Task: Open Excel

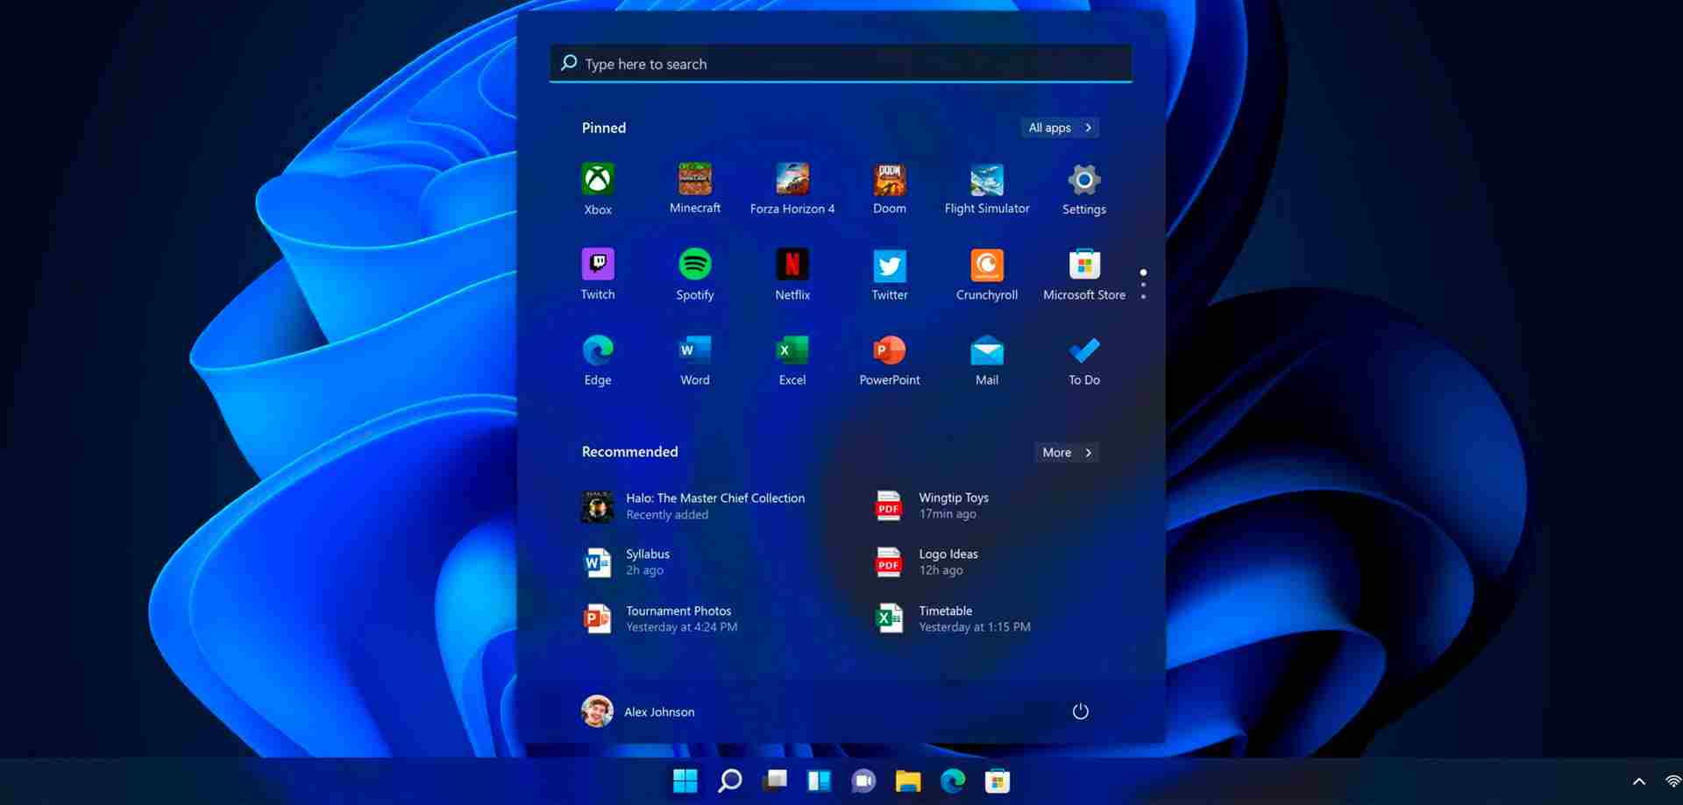Action: [x=792, y=360]
